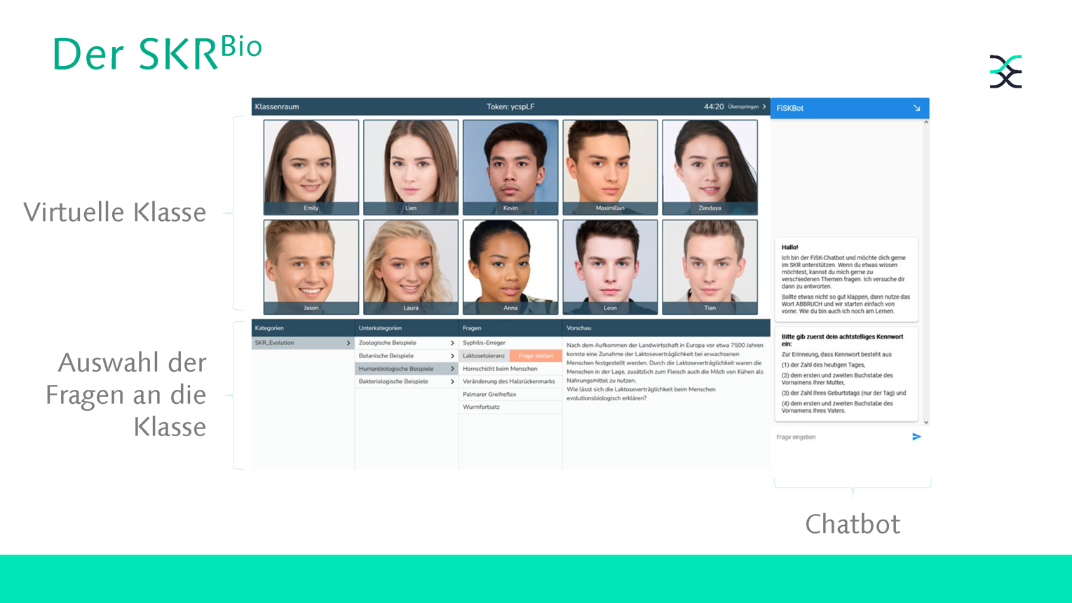Select Humanbiologische Beispiele subcategory
The height and width of the screenshot is (603, 1072).
click(406, 369)
